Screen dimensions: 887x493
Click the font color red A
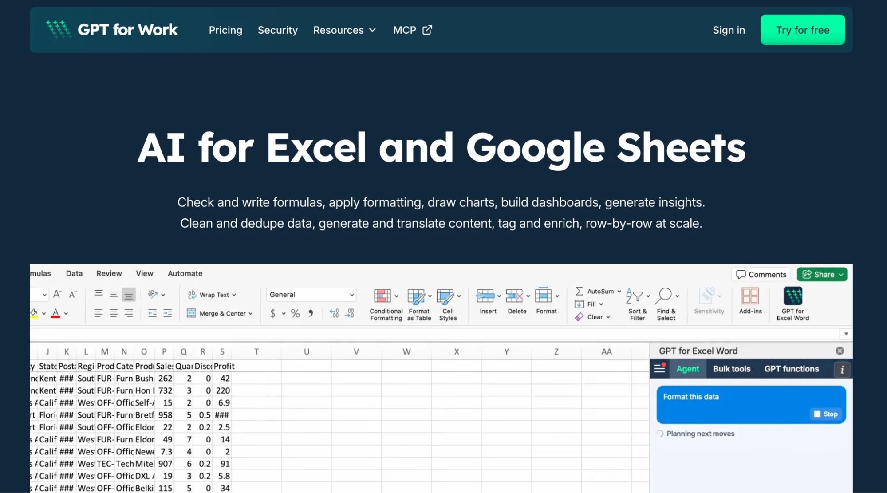[55, 313]
